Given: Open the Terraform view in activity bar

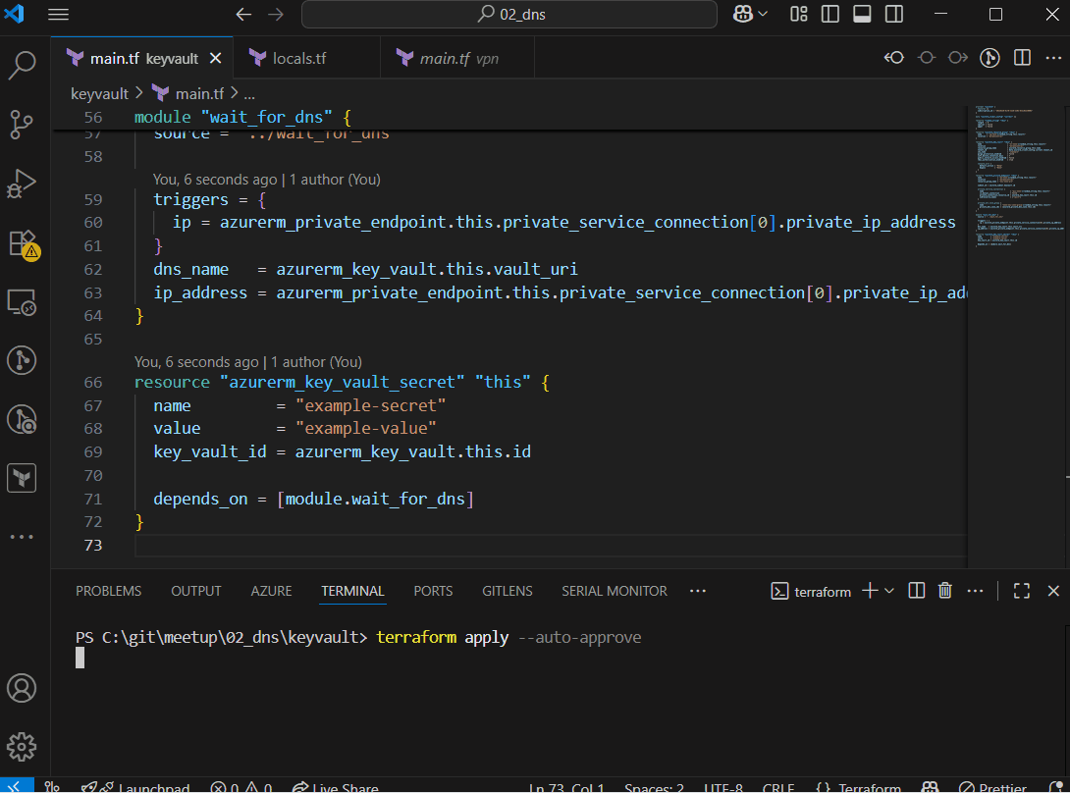Looking at the screenshot, I should (22, 478).
